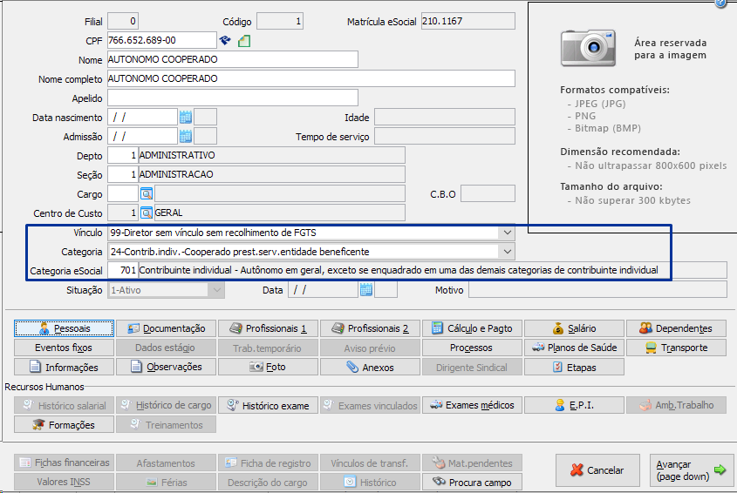Expand the Vínculo dropdown
737x493 pixels.
(507, 233)
